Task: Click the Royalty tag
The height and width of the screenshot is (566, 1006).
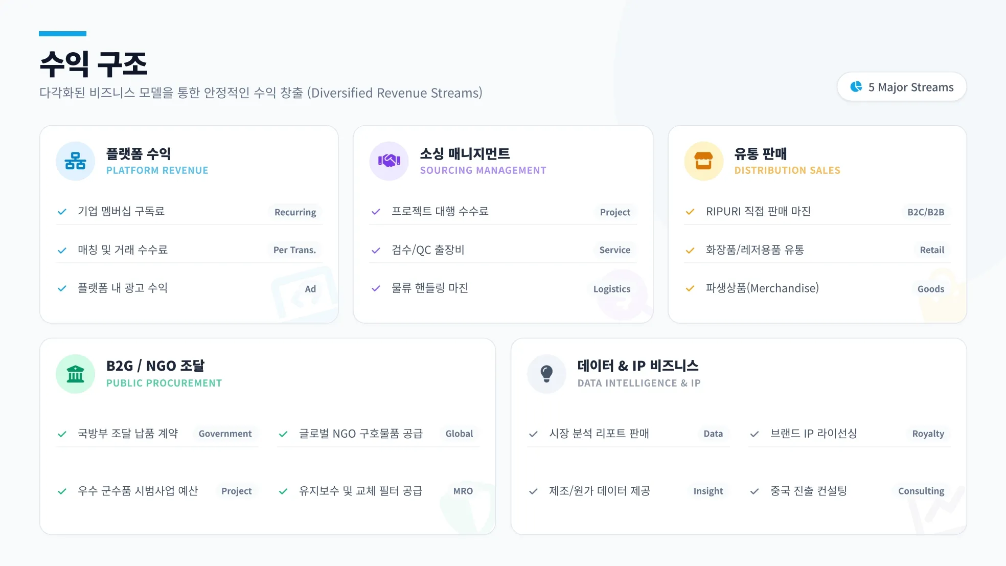Action: click(928, 434)
